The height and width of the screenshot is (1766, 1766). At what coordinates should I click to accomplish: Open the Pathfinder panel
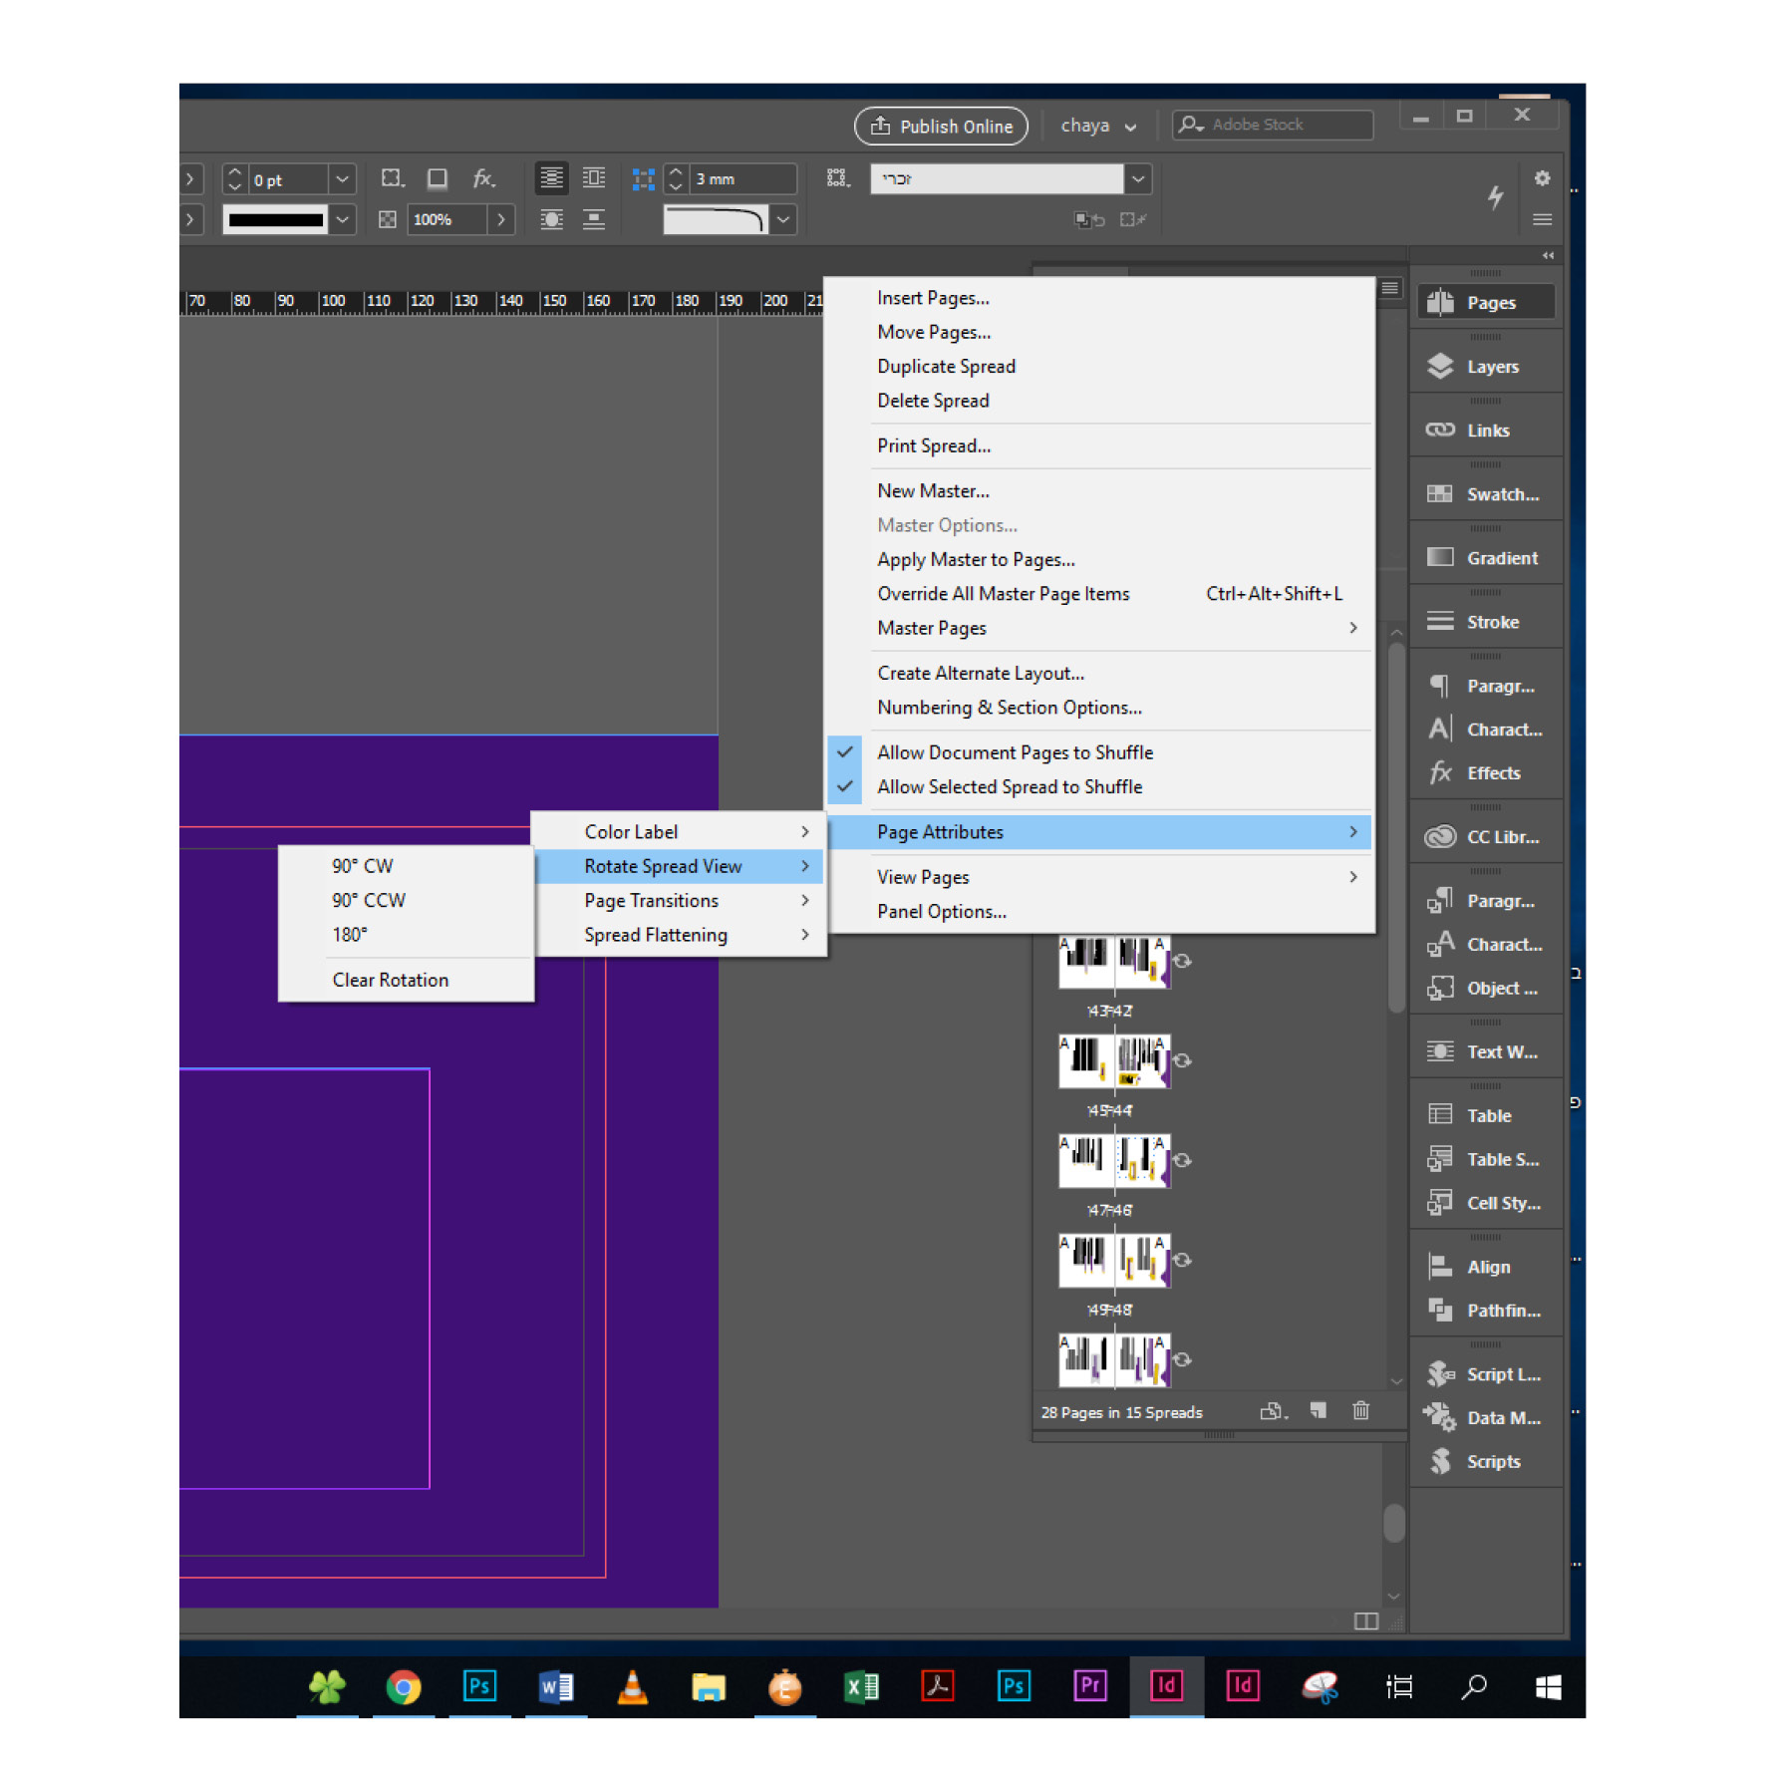click(1485, 1312)
